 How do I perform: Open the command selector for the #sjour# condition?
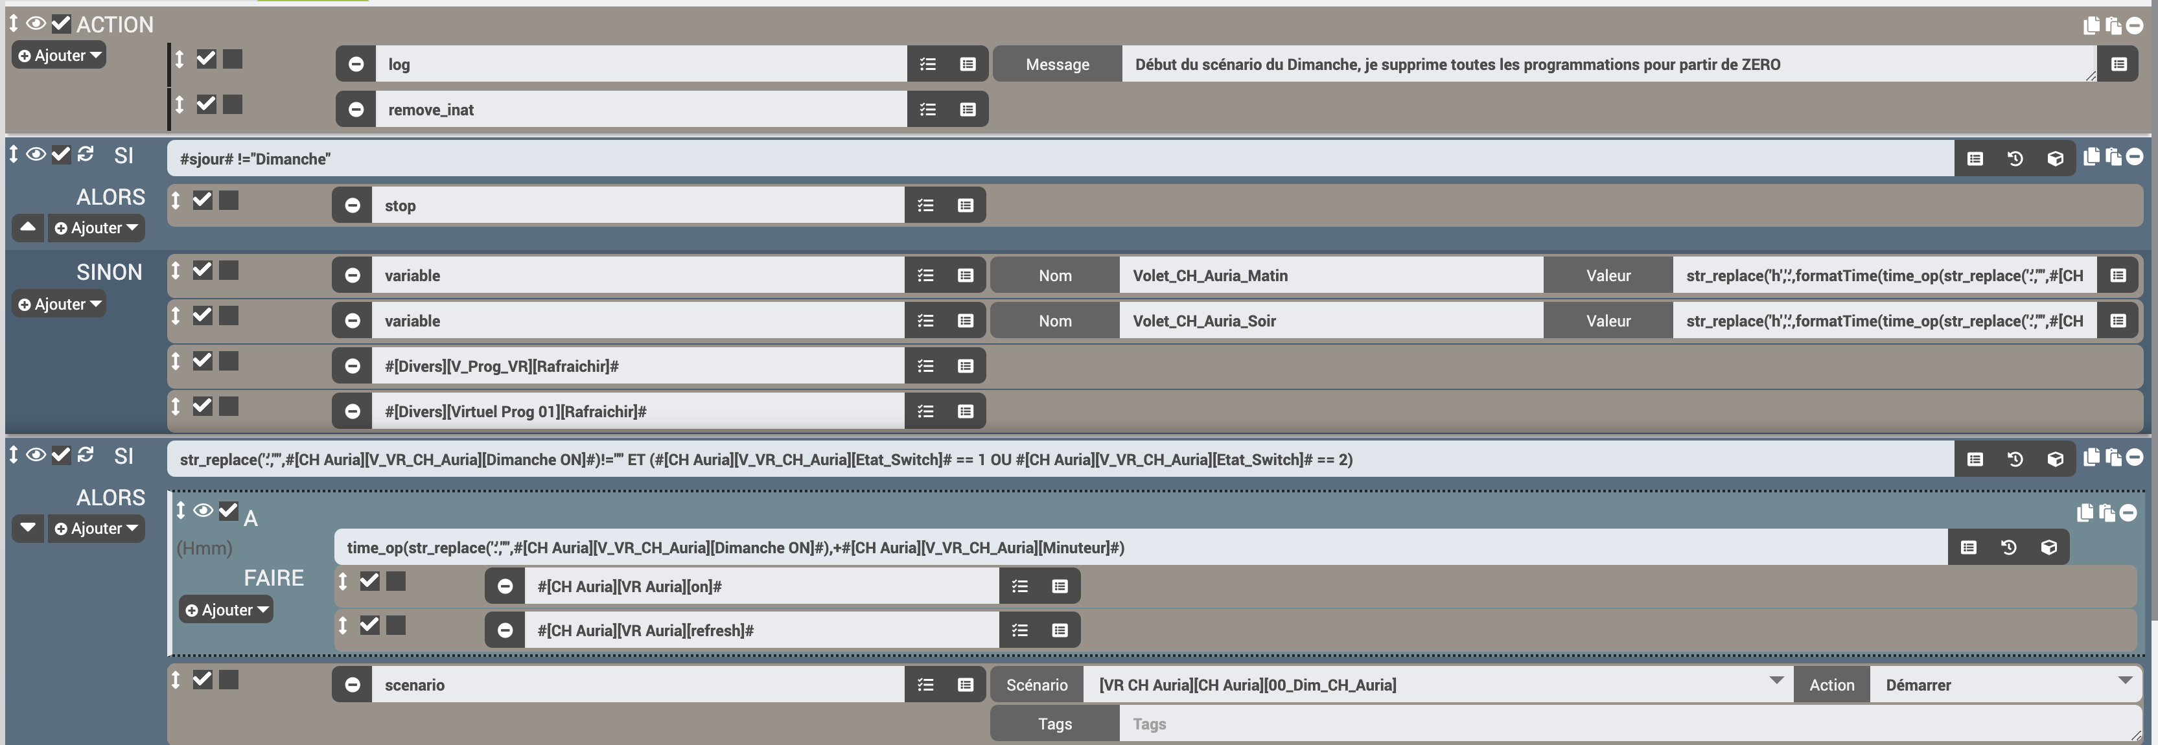[1975, 158]
